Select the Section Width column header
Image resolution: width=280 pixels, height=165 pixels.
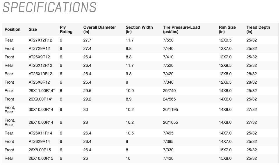(x=139, y=29)
